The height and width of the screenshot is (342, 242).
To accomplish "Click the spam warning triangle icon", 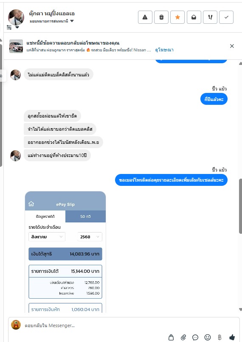I will click(145, 17).
